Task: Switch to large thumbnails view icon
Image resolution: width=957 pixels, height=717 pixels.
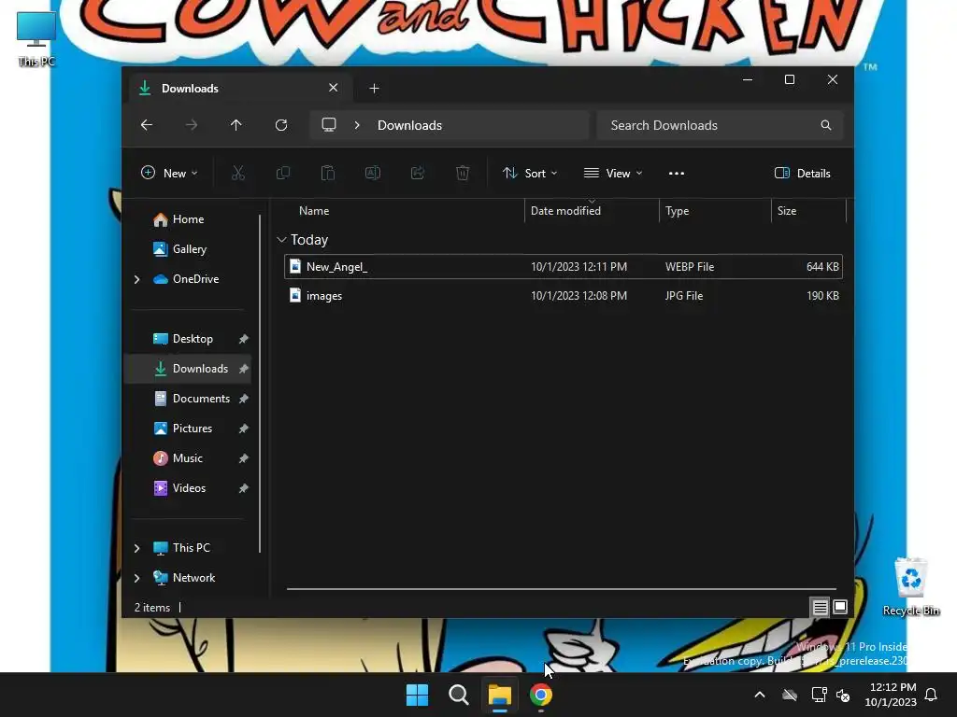Action: pos(840,607)
